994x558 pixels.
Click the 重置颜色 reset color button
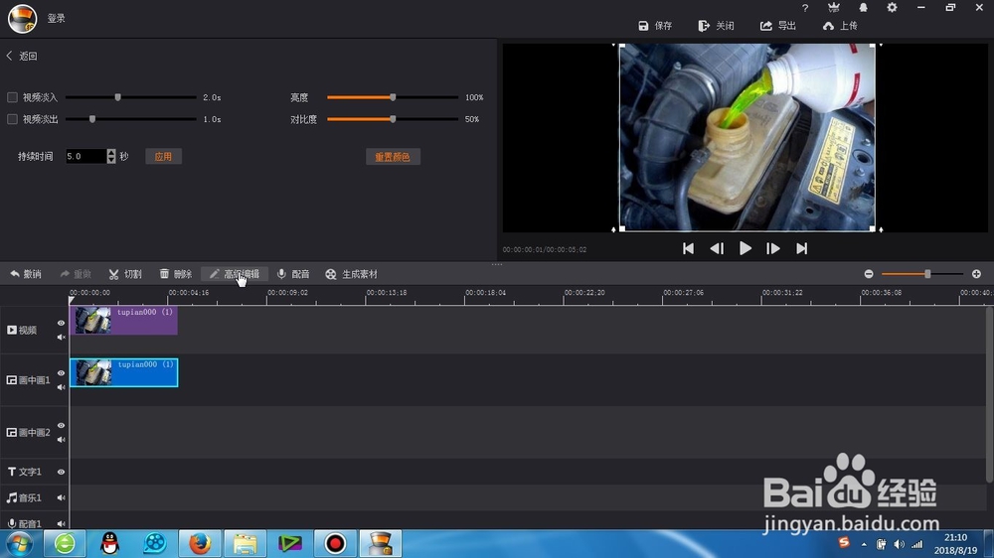click(x=393, y=157)
